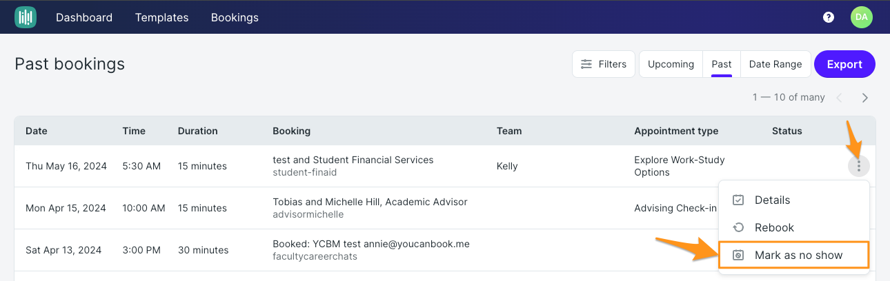Click the three-dot row actions icon
The image size is (890, 281).
pyautogui.click(x=859, y=166)
